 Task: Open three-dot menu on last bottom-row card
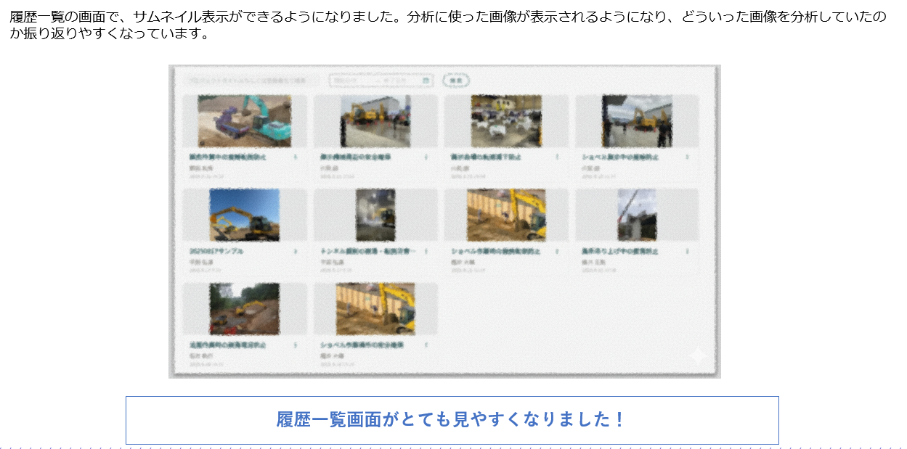pyautogui.click(x=426, y=345)
